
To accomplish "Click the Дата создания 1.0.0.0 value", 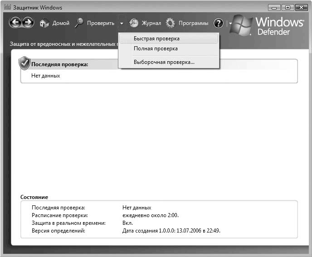I will pos(171,231).
